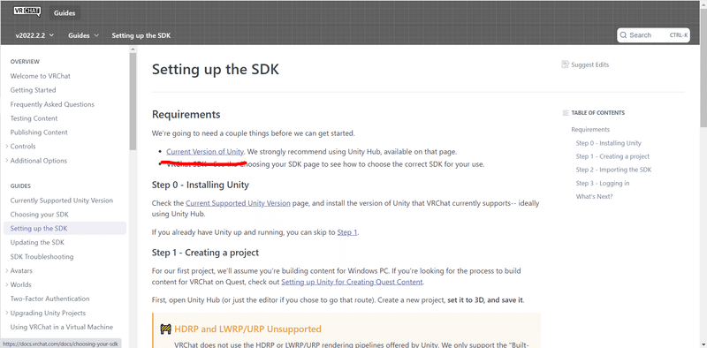Open Using VRChat in a Virtual Machine
Viewport: 707px width, 348px height.
point(61,328)
